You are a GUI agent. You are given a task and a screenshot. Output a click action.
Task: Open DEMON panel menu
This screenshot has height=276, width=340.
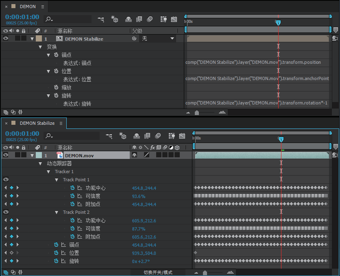click(x=43, y=7)
